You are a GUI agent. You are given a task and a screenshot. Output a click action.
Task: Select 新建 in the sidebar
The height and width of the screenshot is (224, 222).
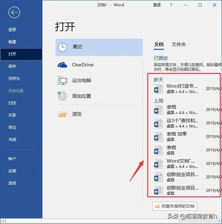click(x=12, y=42)
